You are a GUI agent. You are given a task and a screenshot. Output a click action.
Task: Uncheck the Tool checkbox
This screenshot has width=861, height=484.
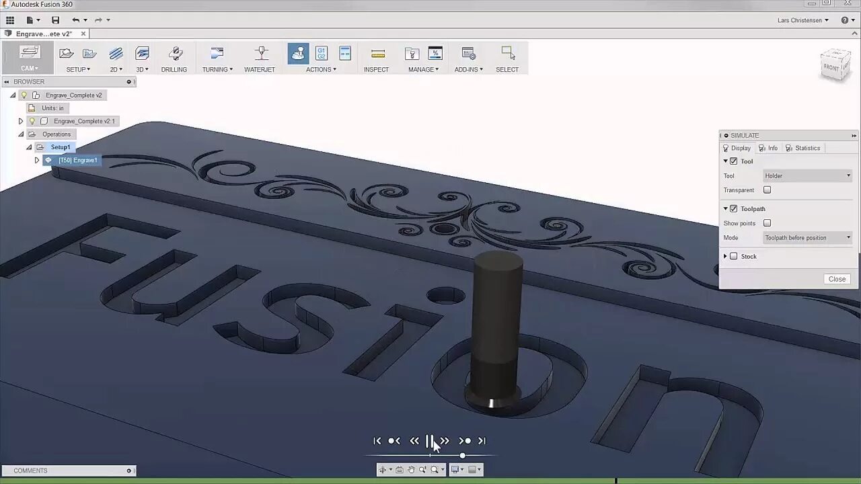tap(734, 161)
